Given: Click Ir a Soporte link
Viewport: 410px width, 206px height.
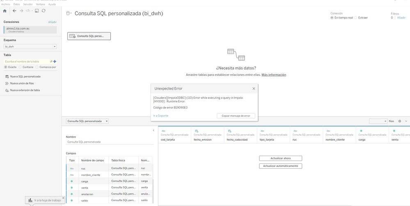Looking at the screenshot, I should click(x=161, y=115).
